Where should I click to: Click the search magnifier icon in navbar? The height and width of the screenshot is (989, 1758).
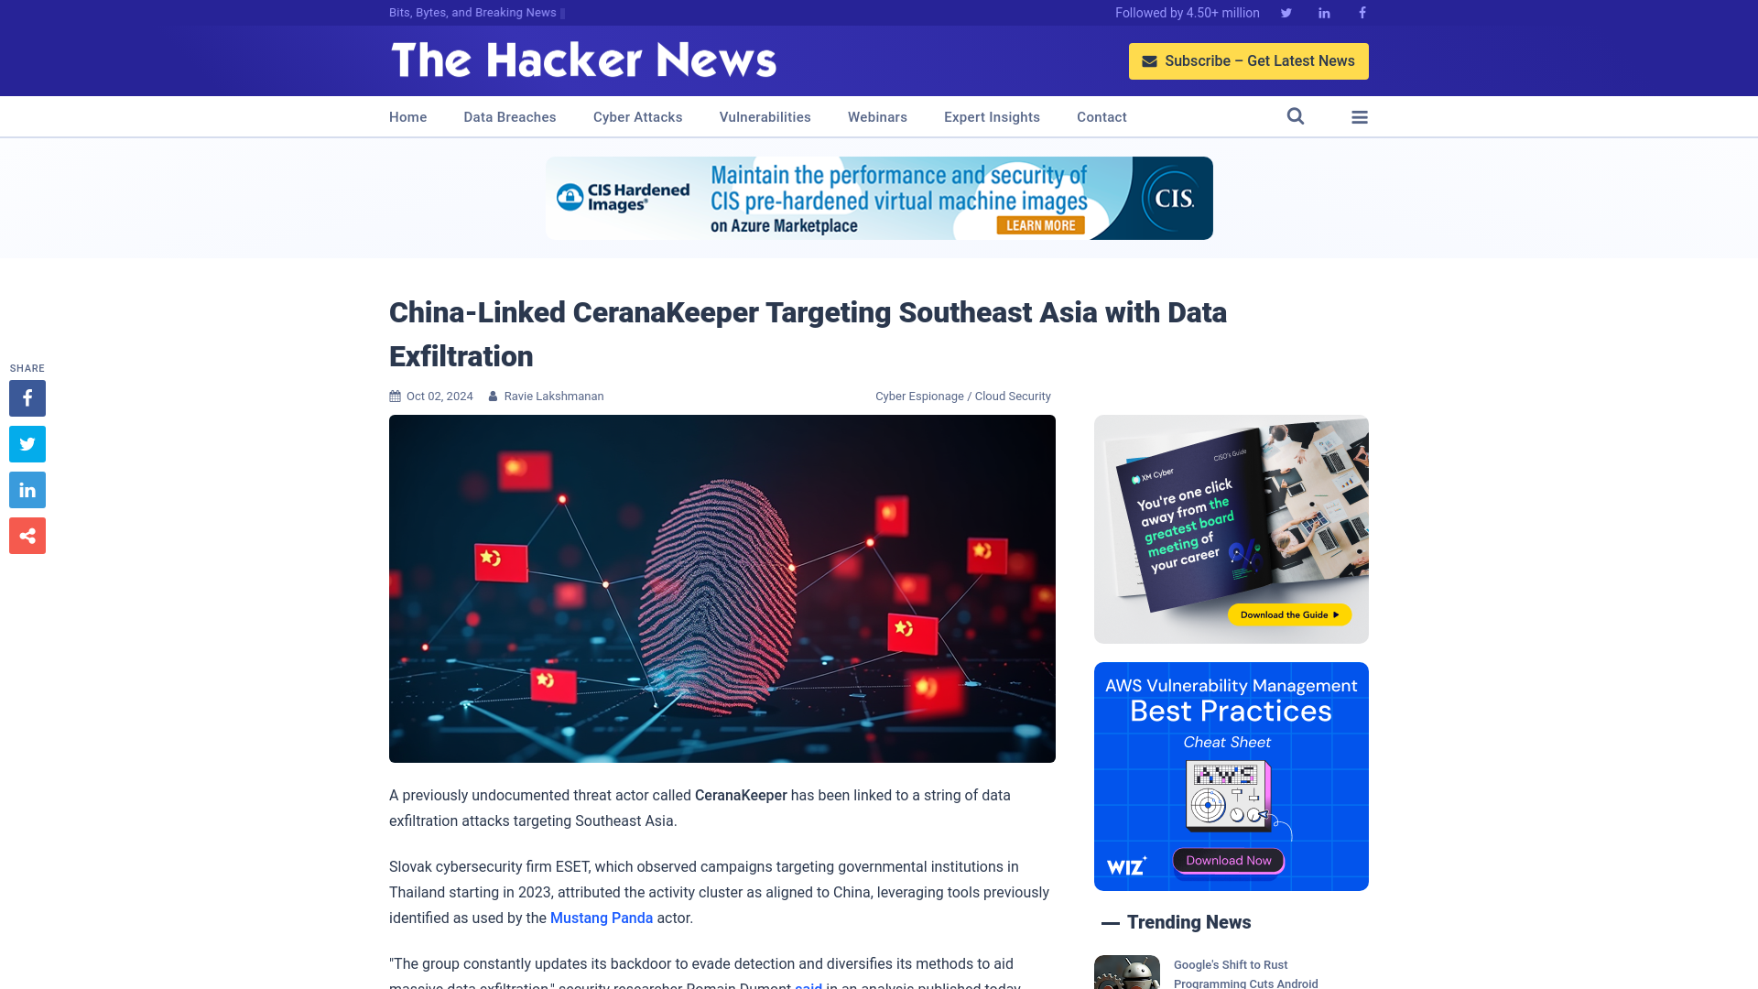[x=1296, y=116]
